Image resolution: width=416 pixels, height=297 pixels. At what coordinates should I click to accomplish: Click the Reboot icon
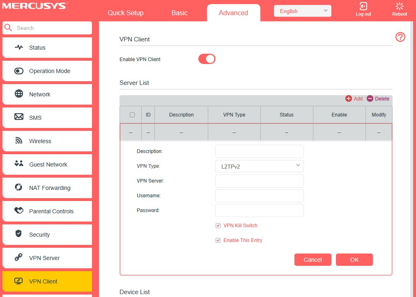click(399, 7)
